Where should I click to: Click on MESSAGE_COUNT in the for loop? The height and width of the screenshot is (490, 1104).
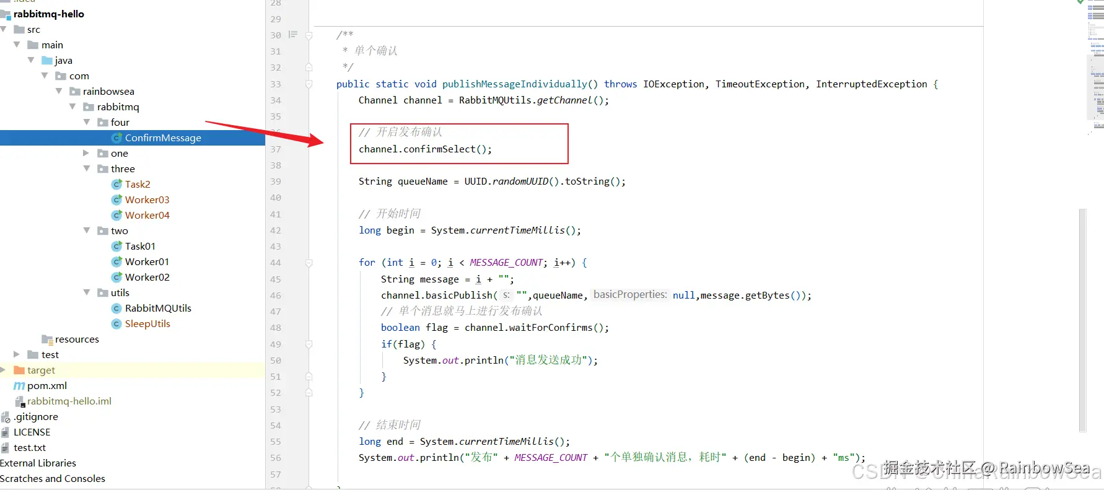[507, 263]
